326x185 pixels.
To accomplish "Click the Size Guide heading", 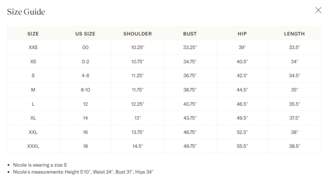I will 26,12.
